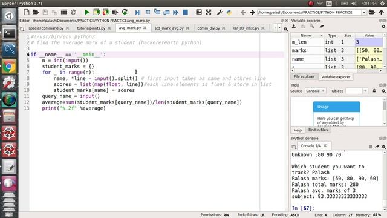Run file with green play button

click(87, 12)
